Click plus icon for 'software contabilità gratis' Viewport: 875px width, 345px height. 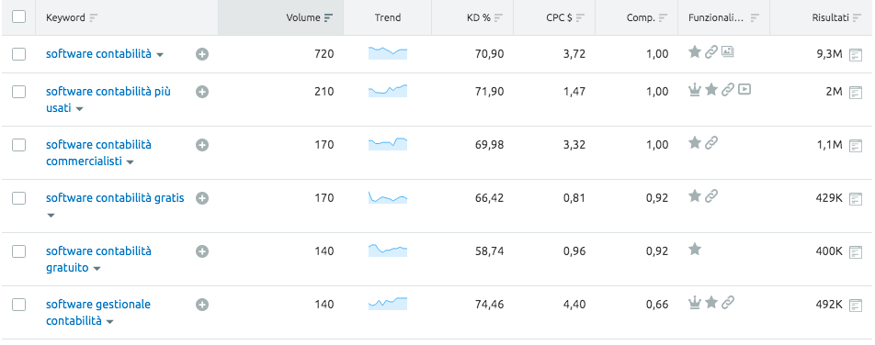click(x=202, y=198)
